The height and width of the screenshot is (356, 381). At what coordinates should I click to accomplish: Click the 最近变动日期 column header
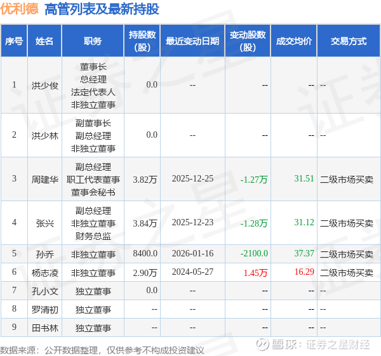(x=192, y=41)
